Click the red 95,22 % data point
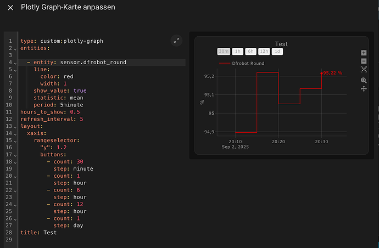The image size is (379, 248). [x=321, y=72]
